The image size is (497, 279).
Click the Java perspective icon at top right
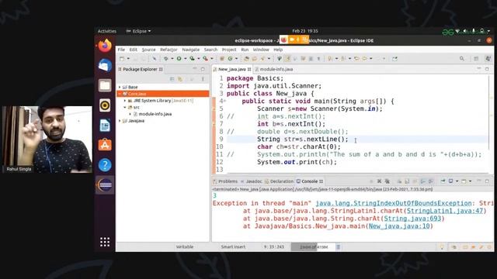[488, 59]
